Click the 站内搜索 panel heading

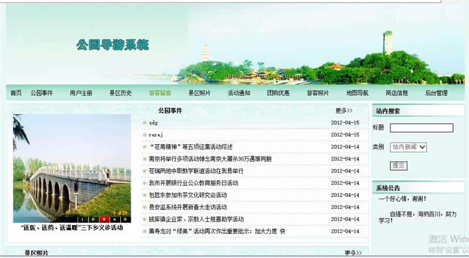coord(388,111)
